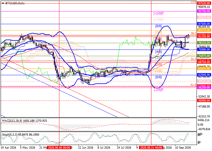Click the 19 Apr 2026 date label

[x=8, y=148]
